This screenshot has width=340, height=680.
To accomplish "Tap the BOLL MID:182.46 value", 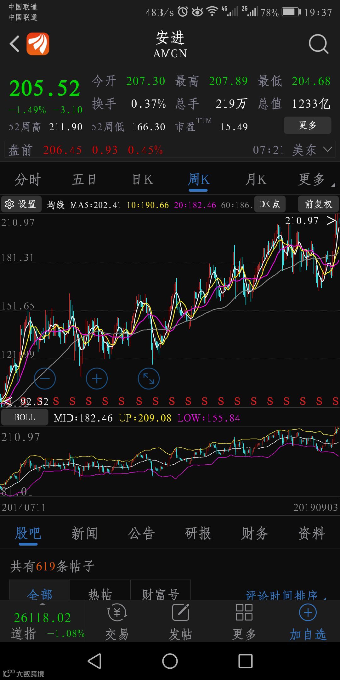I will 83,418.
